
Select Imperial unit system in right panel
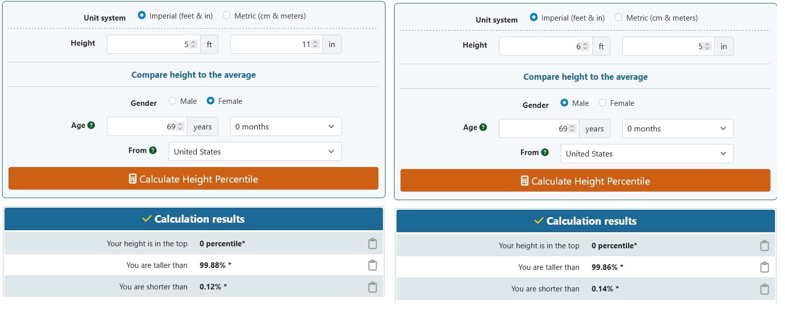(534, 18)
